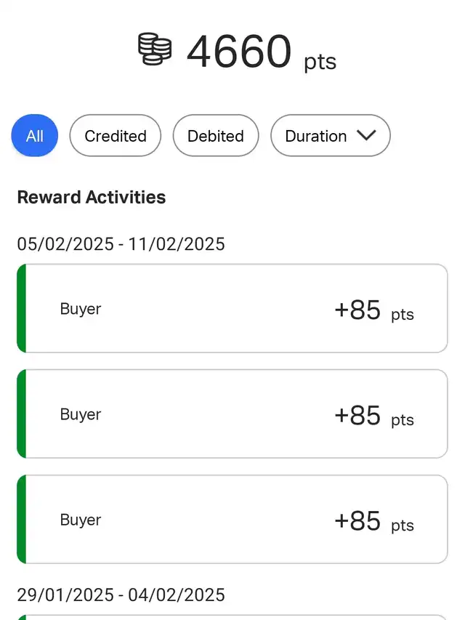Open the second Buyer reward card
465x620 pixels.
[x=232, y=414]
